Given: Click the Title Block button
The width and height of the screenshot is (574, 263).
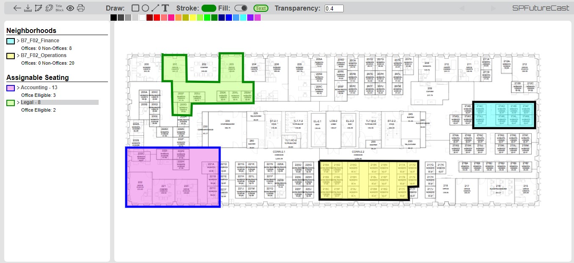Looking at the screenshot, I should (59, 8).
